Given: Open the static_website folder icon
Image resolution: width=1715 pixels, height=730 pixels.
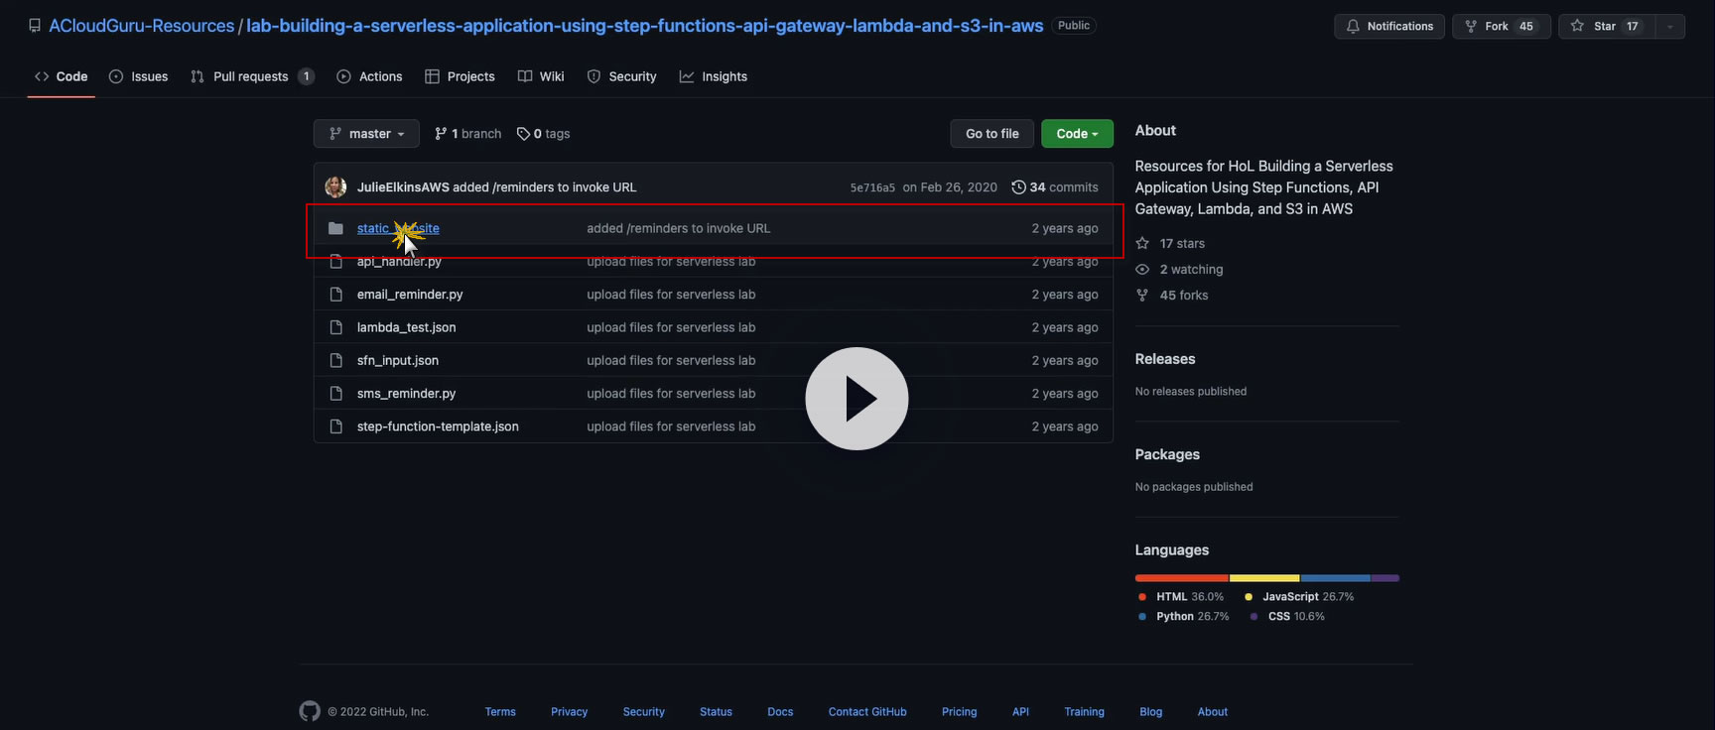Looking at the screenshot, I should [x=335, y=228].
